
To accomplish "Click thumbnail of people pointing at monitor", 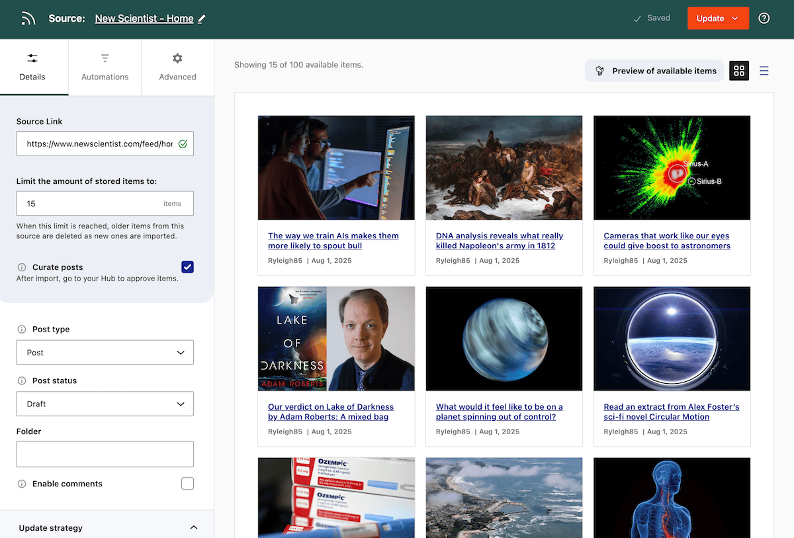I will [x=336, y=168].
